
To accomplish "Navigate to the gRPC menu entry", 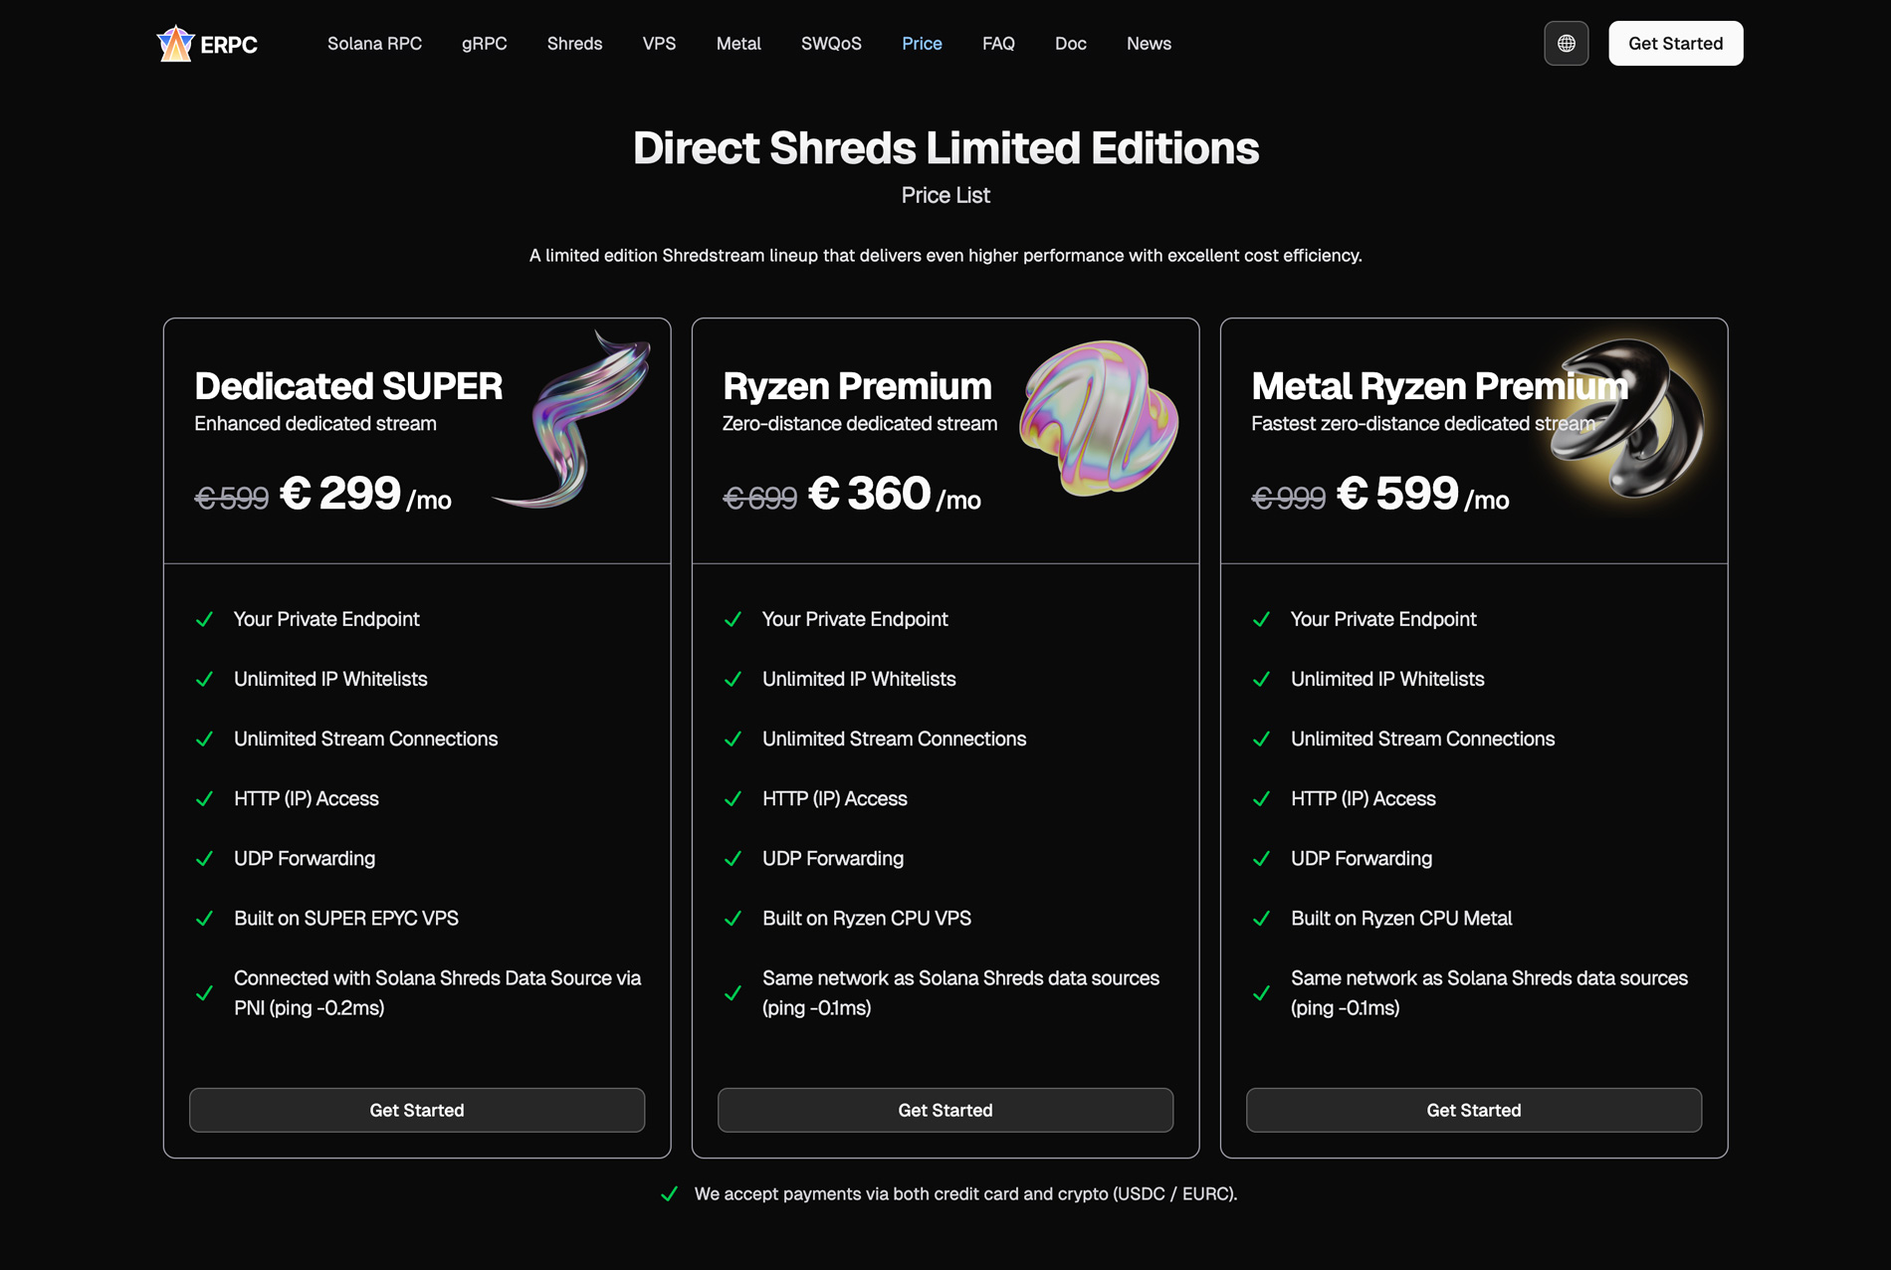I will pos(485,43).
